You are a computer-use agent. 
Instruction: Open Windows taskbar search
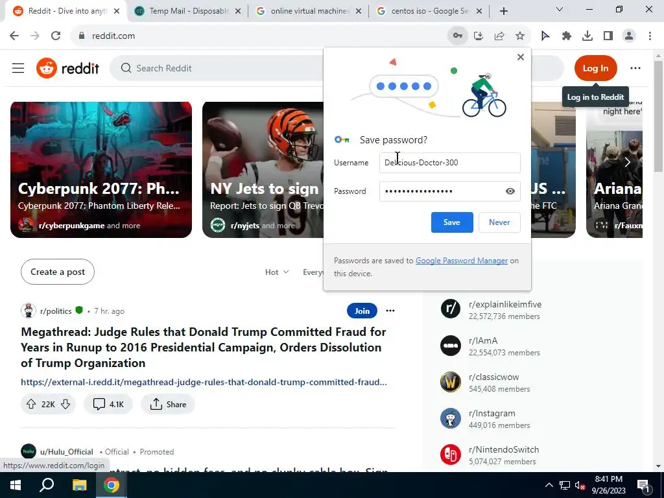(47, 485)
